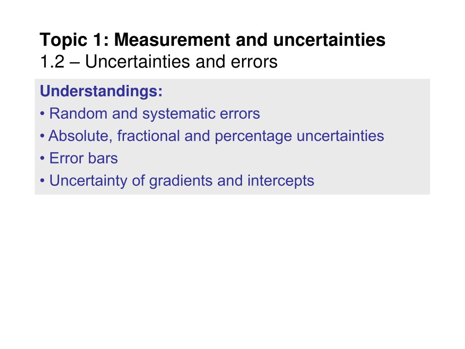Click the bullet dot before "Error bars"

click(42, 159)
